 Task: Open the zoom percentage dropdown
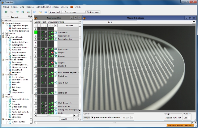[x=132, y=118]
